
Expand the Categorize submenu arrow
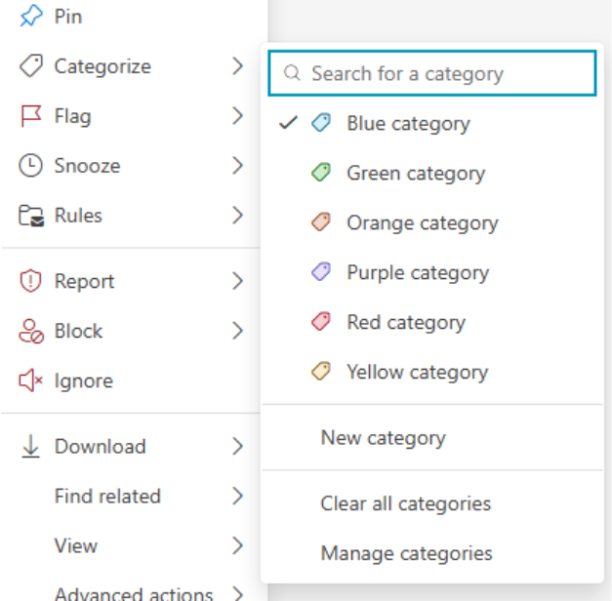(x=238, y=66)
